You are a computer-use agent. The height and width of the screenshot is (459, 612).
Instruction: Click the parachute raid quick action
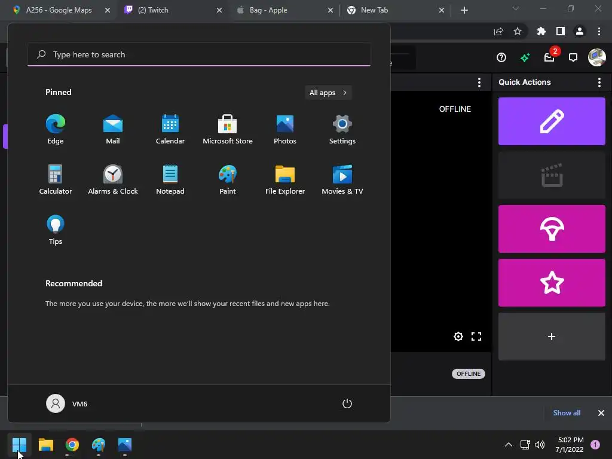(552, 229)
